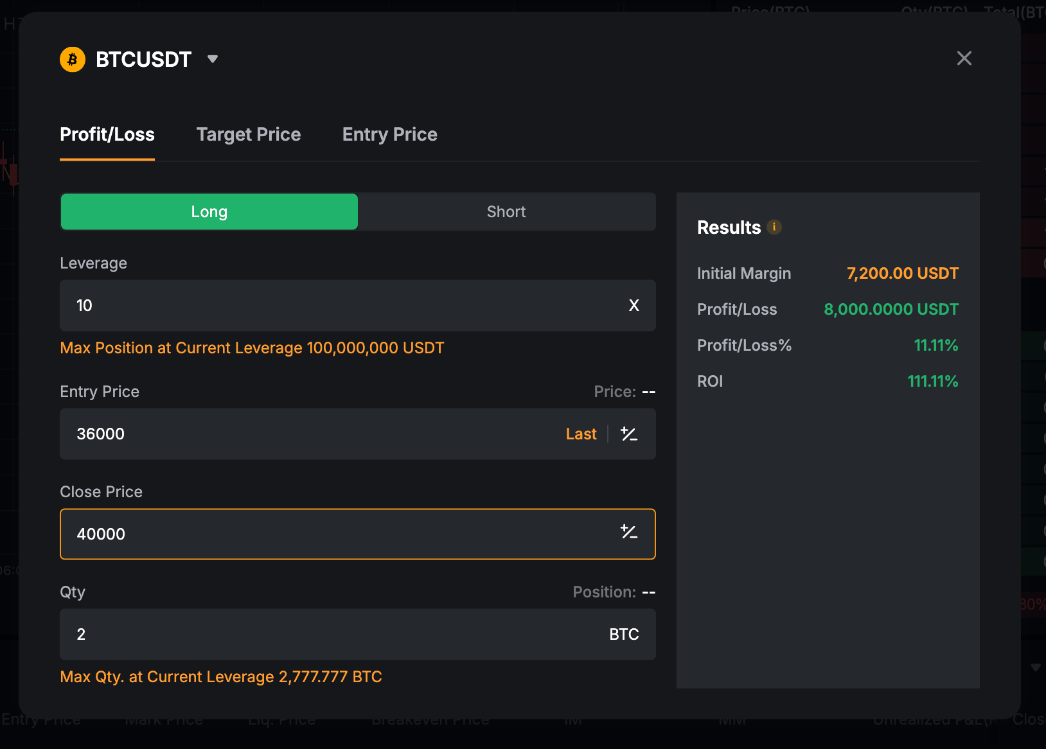Click the Leverage input field
Image resolution: width=1046 pixels, height=749 pixels.
point(334,306)
